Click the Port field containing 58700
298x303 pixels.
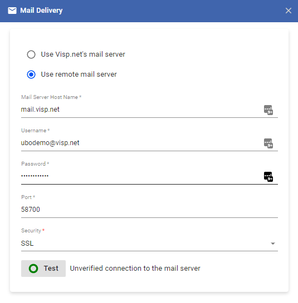pos(149,210)
